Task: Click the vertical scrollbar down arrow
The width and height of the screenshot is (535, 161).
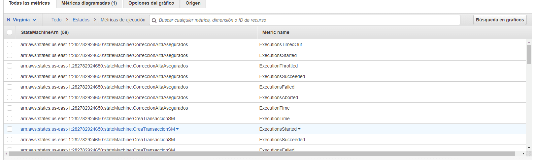Action: (529, 148)
